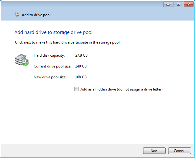This screenshot has width=195, height=158.
Task: Click the 27.8 GB capacity value
Action: coord(81,55)
